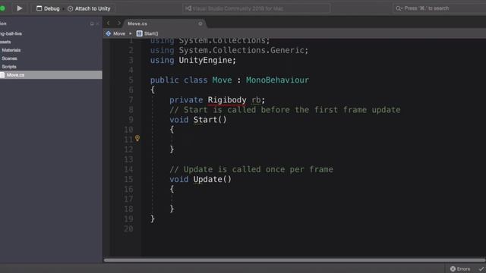Run the project with the Play button
Image resolution: width=486 pixels, height=273 pixels.
click(x=19, y=8)
